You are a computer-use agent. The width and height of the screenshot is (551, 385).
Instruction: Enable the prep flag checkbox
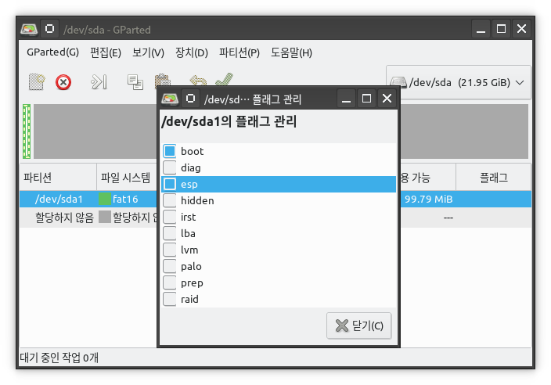tap(170, 282)
